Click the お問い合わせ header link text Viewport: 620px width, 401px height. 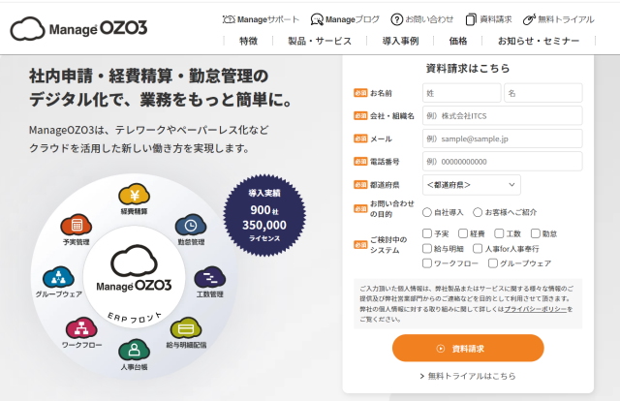tap(429, 19)
